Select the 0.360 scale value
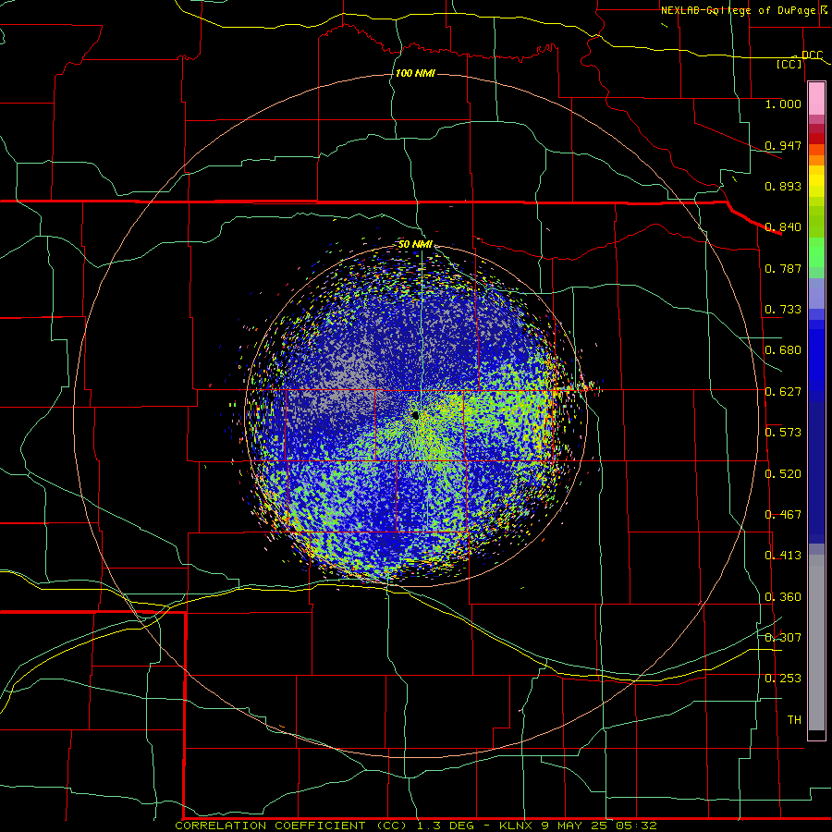832x832 pixels. [783, 597]
